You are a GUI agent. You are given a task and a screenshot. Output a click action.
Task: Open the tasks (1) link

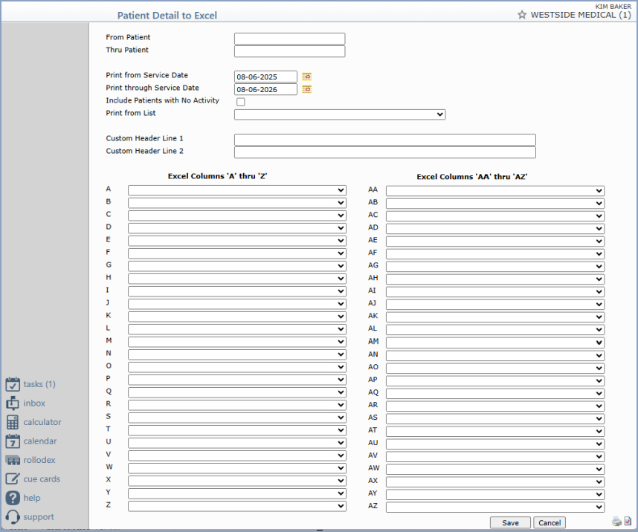click(x=39, y=384)
